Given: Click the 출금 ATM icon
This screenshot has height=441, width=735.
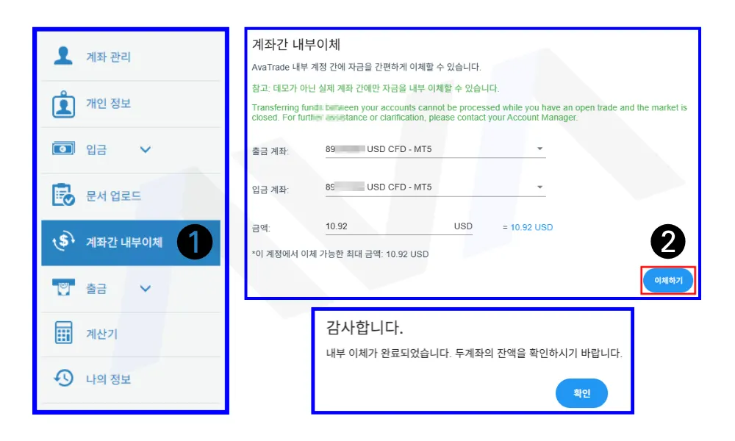Looking at the screenshot, I should coord(63,287).
